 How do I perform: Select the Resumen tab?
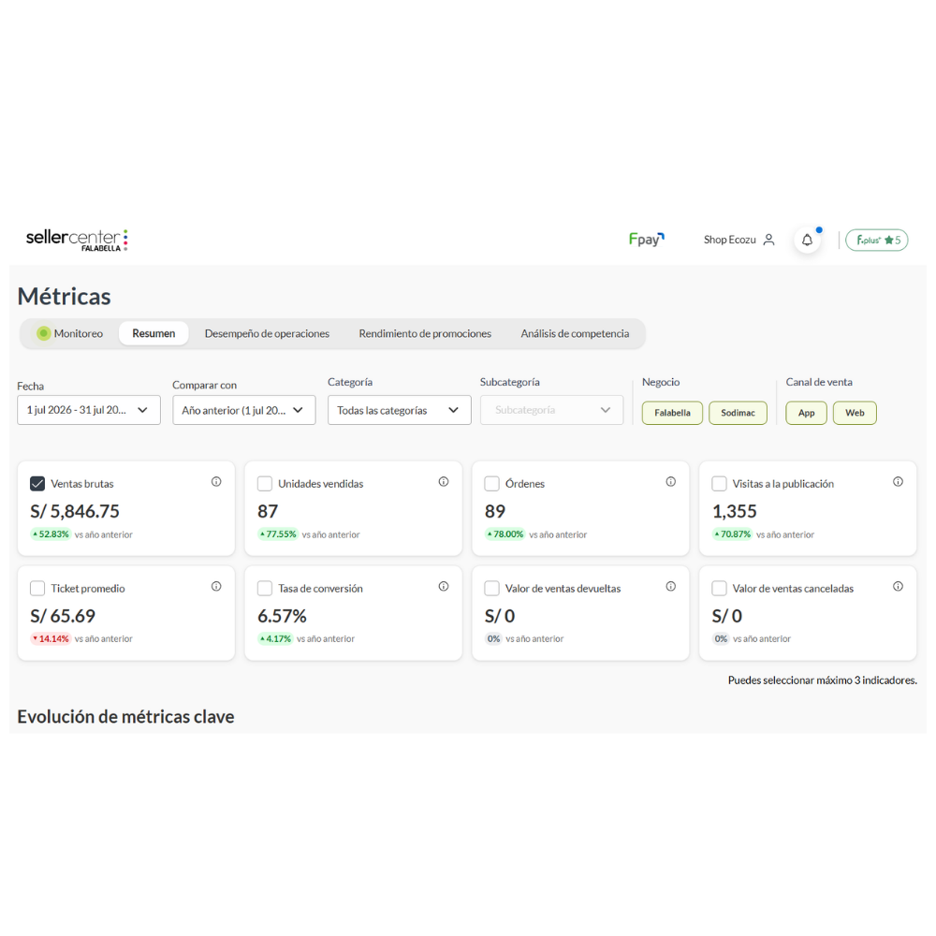pyautogui.click(x=154, y=334)
